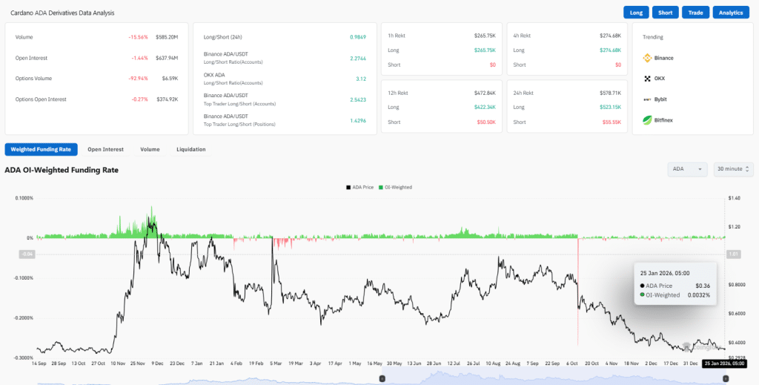Open Analytics via the top button
The width and height of the screenshot is (759, 385).
[731, 13]
